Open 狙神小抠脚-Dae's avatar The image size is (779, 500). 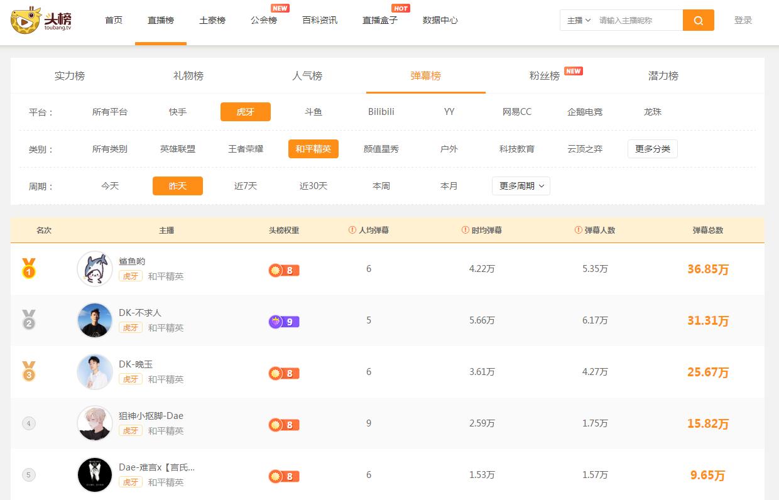coord(95,423)
